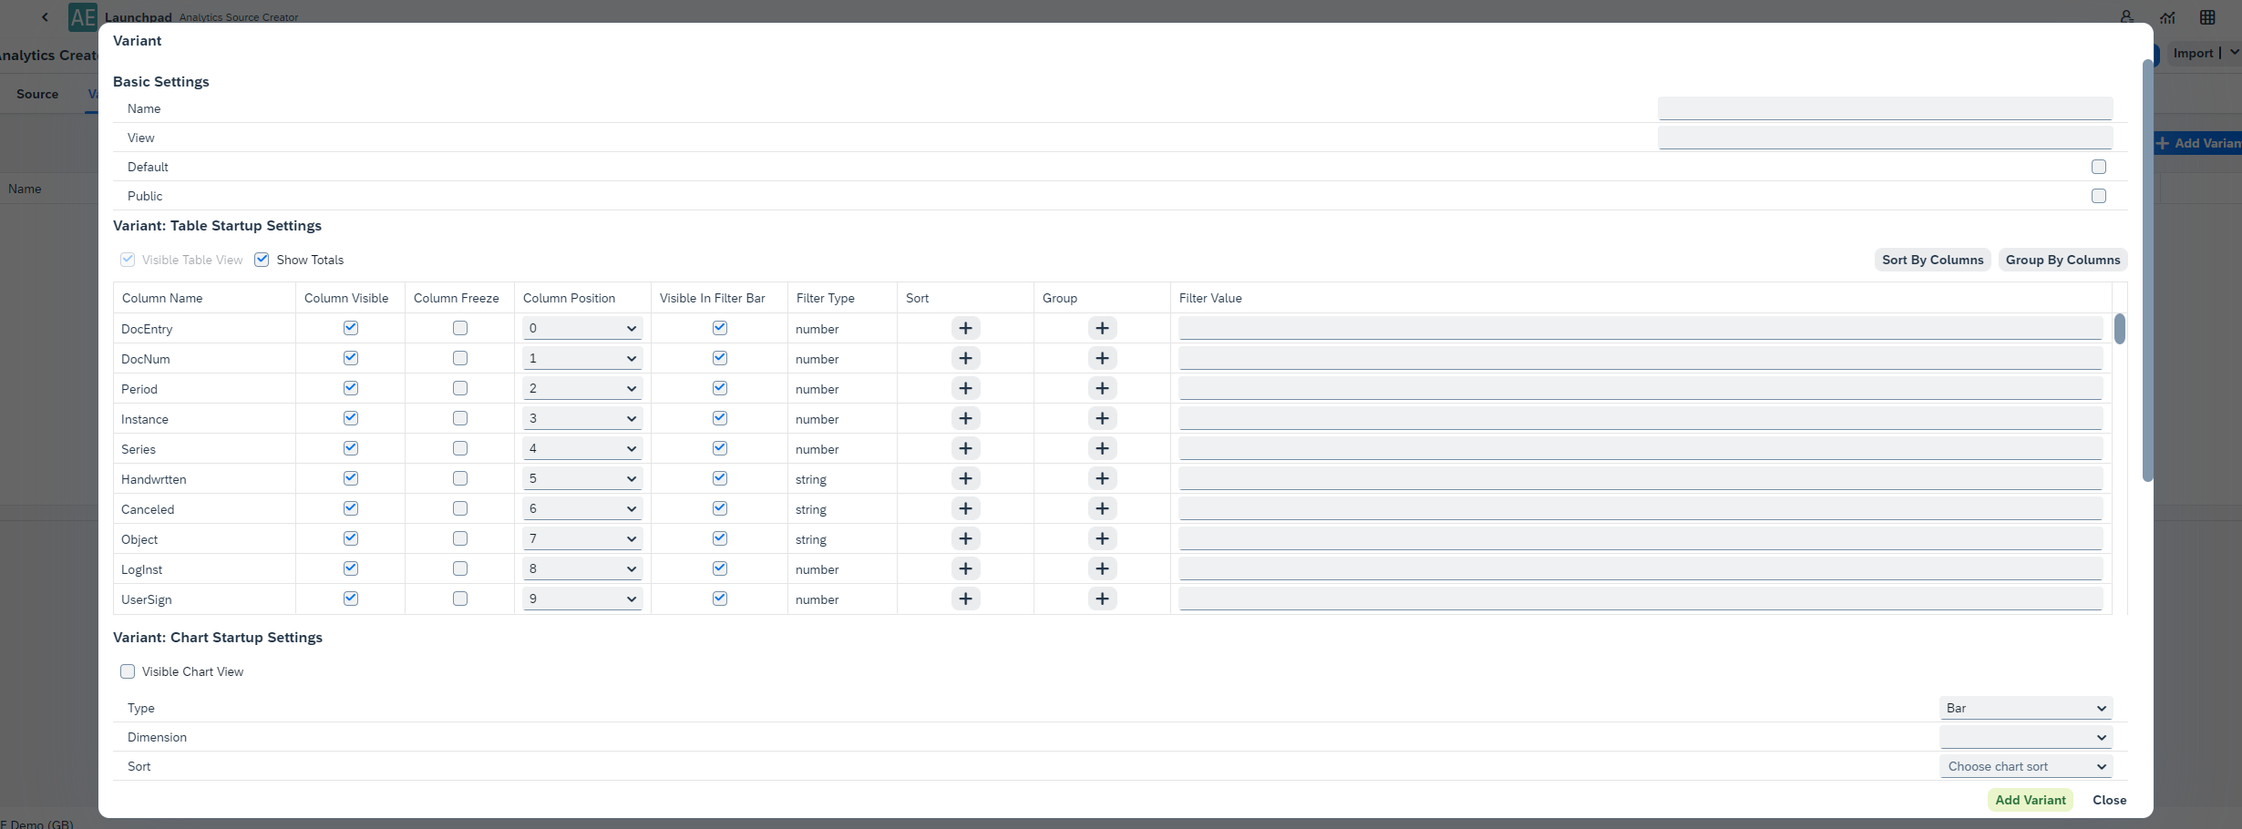Click the variant Name input field
The height and width of the screenshot is (829, 2242).
click(x=1885, y=108)
